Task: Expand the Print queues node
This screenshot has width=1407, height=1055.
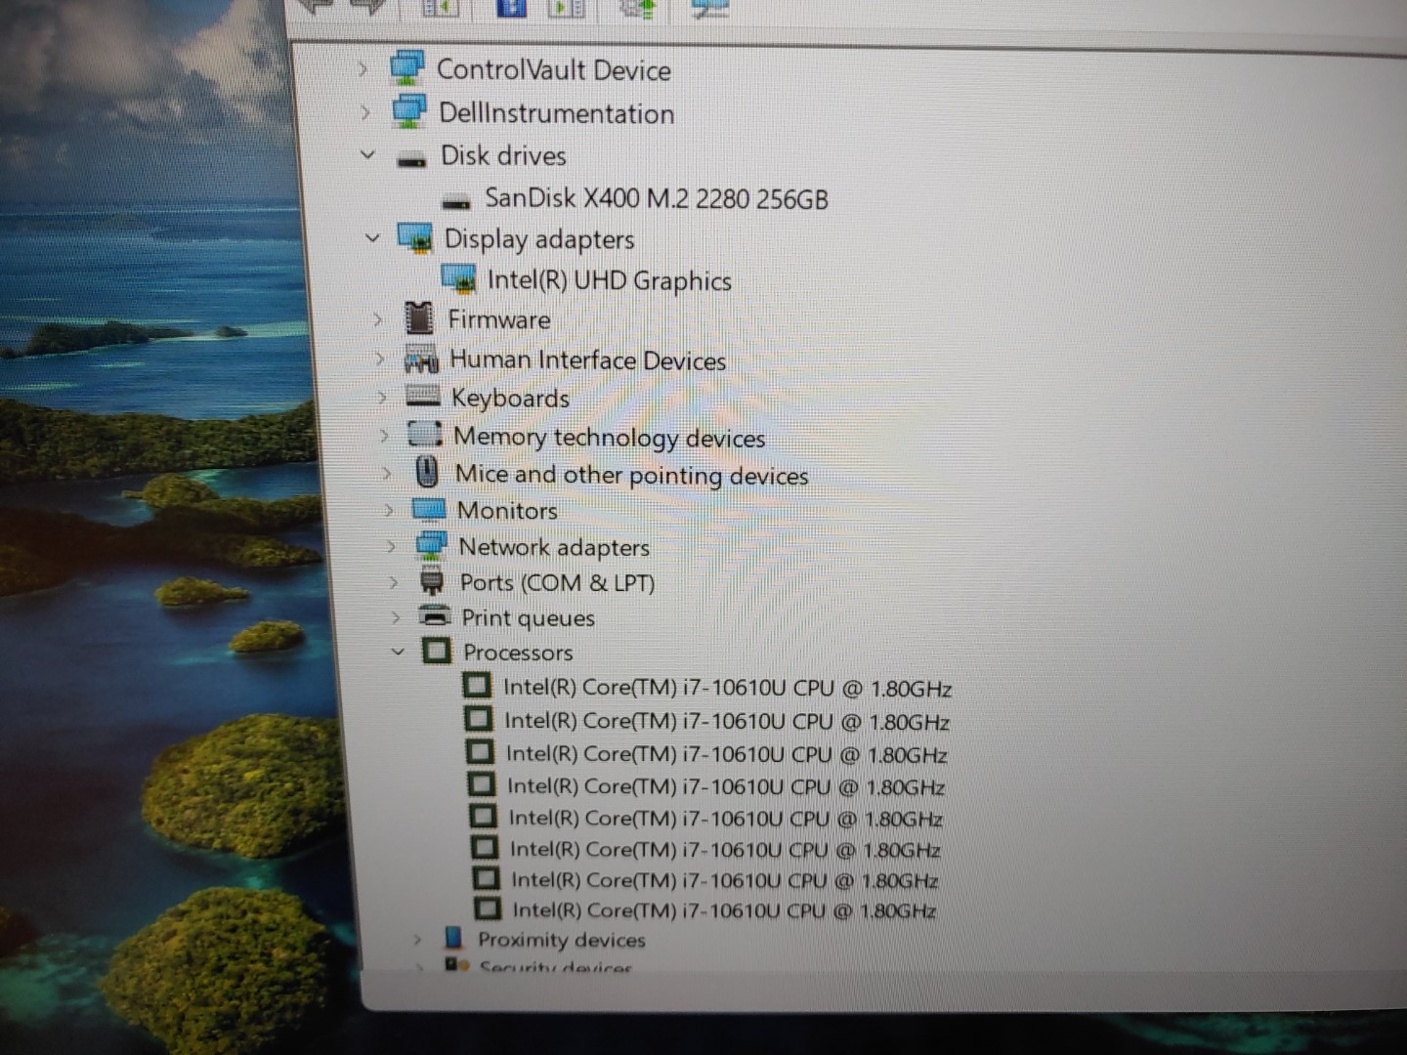Action: coord(395,617)
